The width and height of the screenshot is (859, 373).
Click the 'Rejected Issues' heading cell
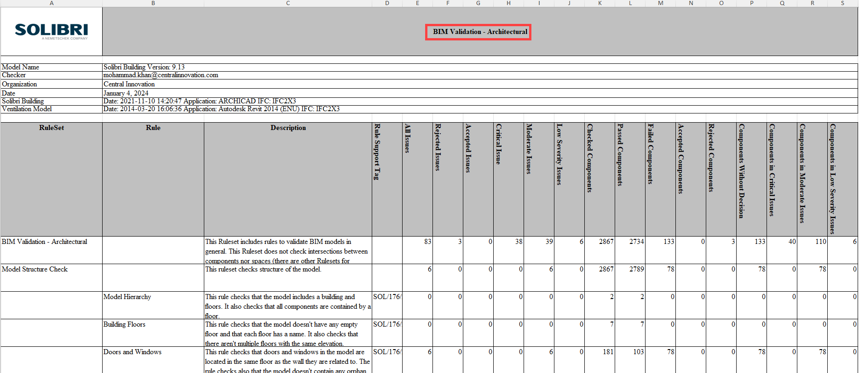[448, 179]
